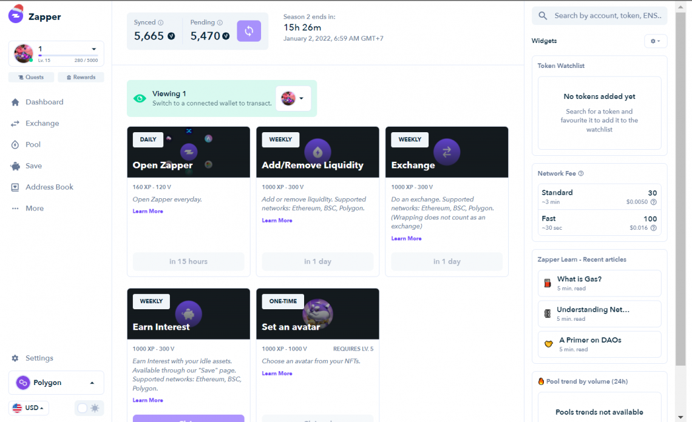This screenshot has width=692, height=422.
Task: Click the Exchange quest swap icon
Action: 447,152
